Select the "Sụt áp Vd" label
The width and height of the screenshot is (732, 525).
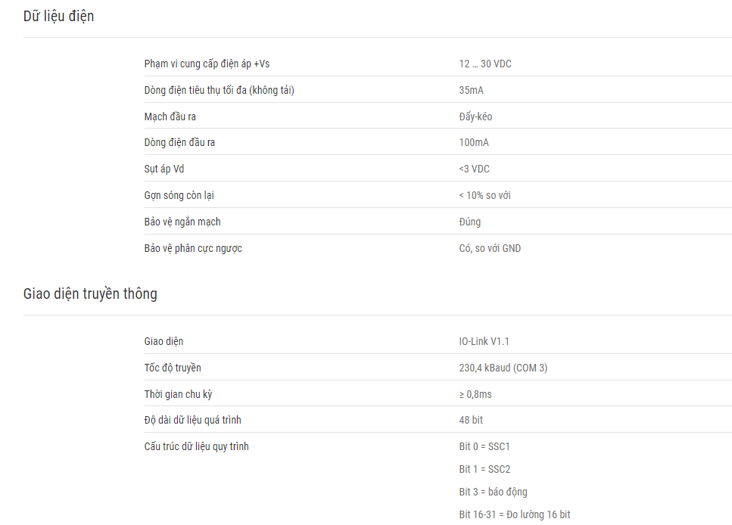tap(164, 169)
